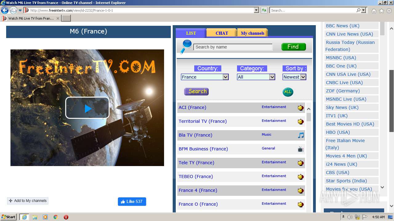The width and height of the screenshot is (394, 221).
Task: Open BBC News (UK) sidebar link
Action: pos(343,26)
